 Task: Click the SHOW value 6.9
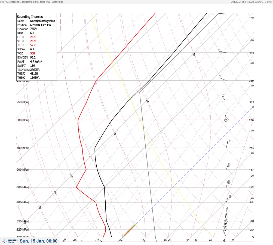click(32, 49)
